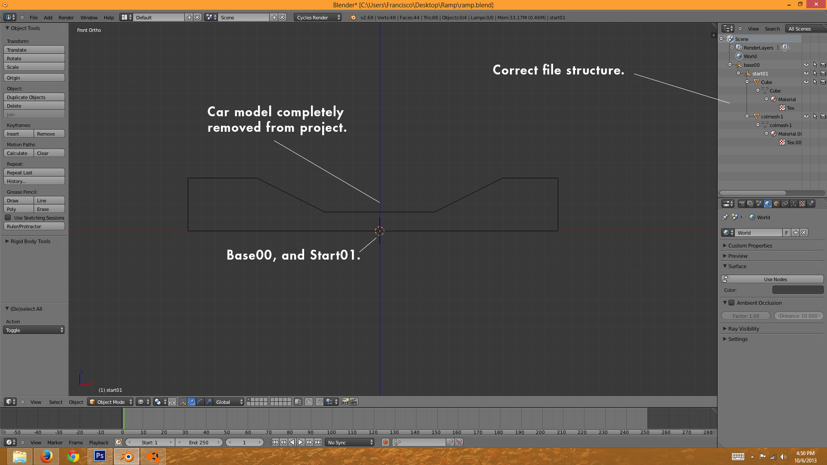
Task: Click the play animation button
Action: (x=301, y=442)
